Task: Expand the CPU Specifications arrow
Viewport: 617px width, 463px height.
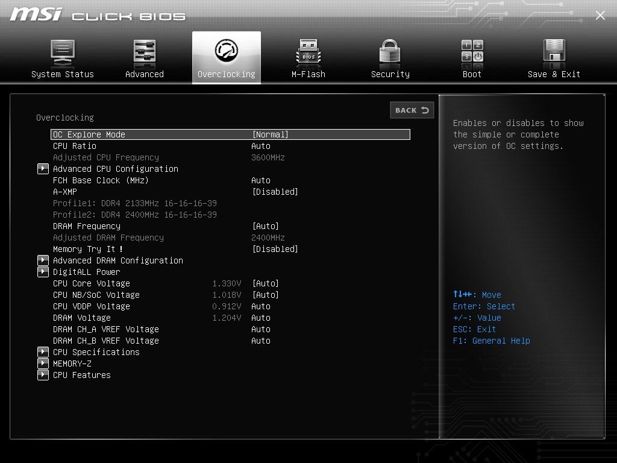Action: [43, 352]
